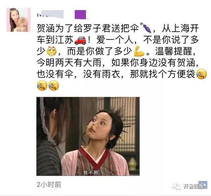Click the 2小时前 timestamp

coord(49,185)
